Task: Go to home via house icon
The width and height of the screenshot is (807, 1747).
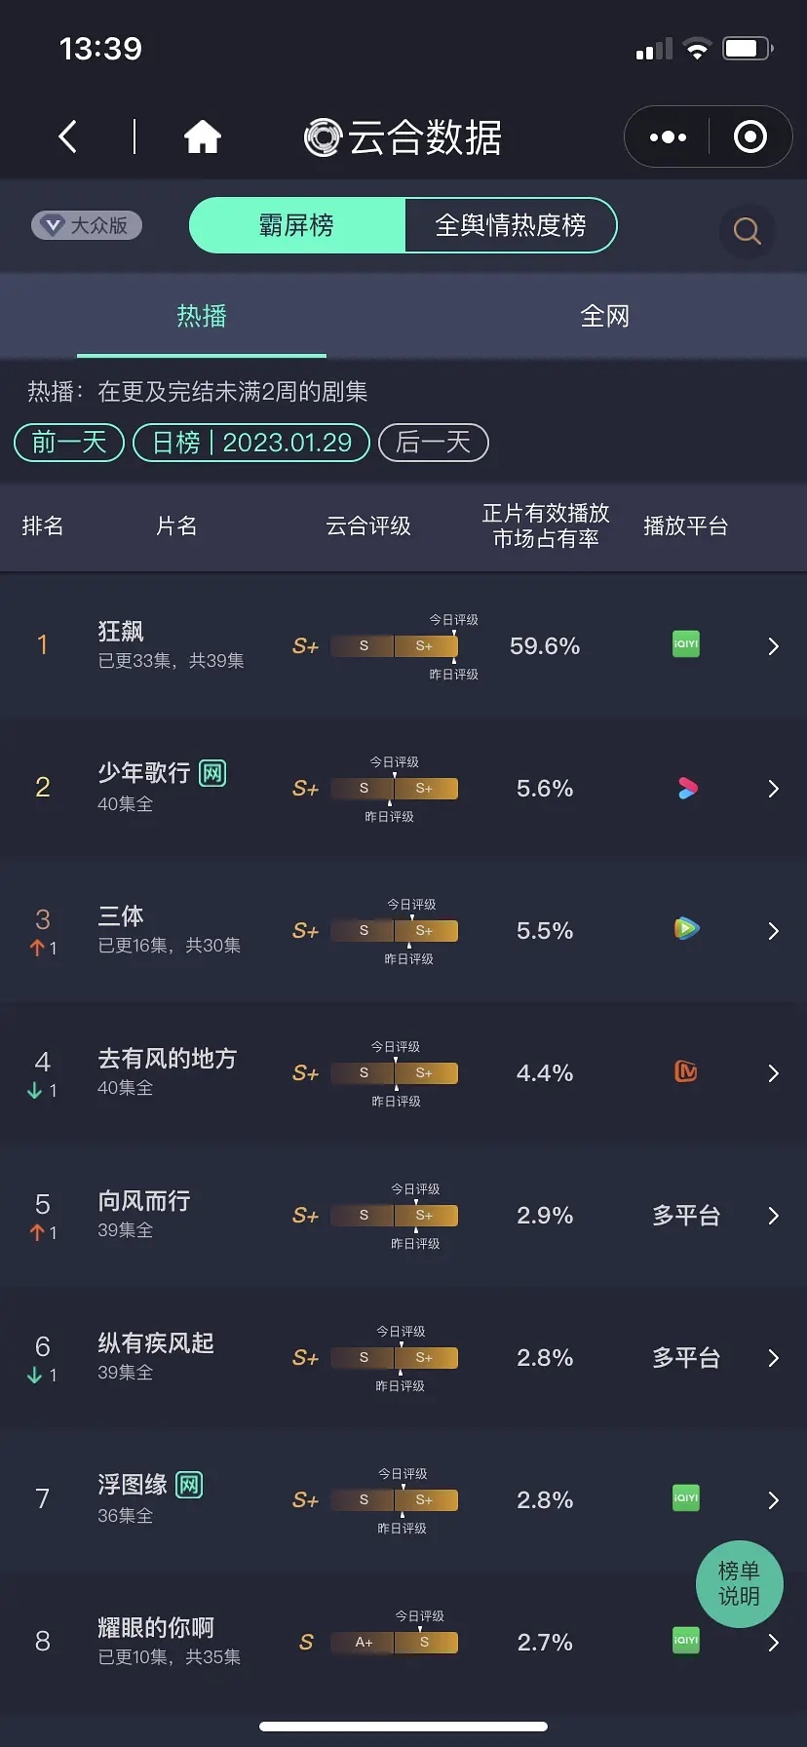Action: 203,137
